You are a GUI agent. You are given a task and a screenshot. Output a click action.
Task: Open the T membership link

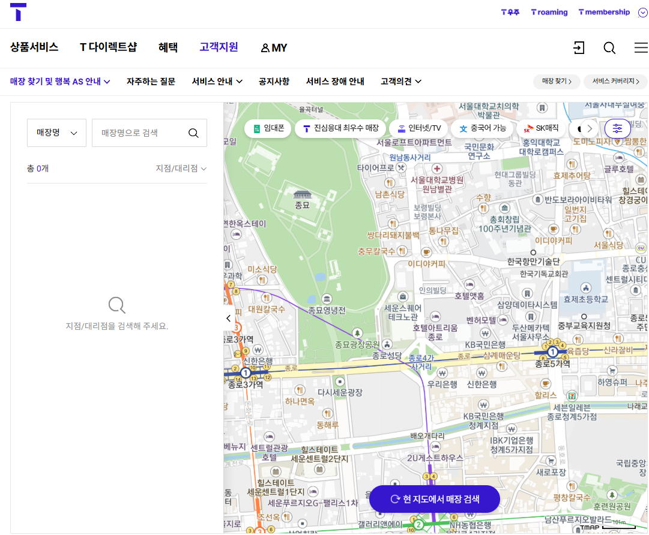(604, 13)
